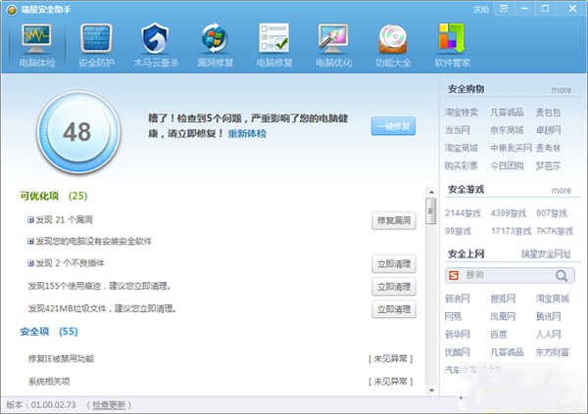Expand the 发现 2 个不良插件 item
Image resolution: width=588 pixels, height=414 pixels.
click(31, 263)
